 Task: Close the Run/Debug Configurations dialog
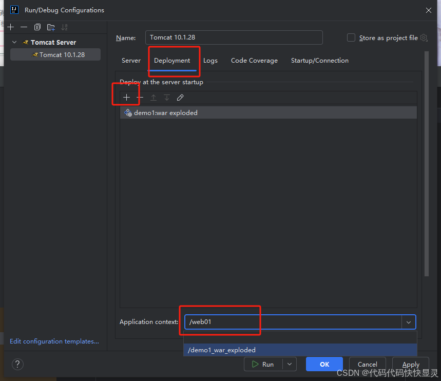(428, 10)
